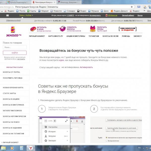Click the mouse icon Вступить в клуб
Viewport: 151px width, 151px height.
point(33,29)
